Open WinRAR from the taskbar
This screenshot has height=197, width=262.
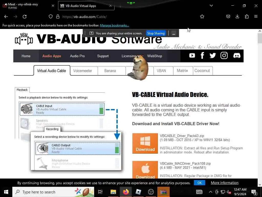click(x=163, y=192)
